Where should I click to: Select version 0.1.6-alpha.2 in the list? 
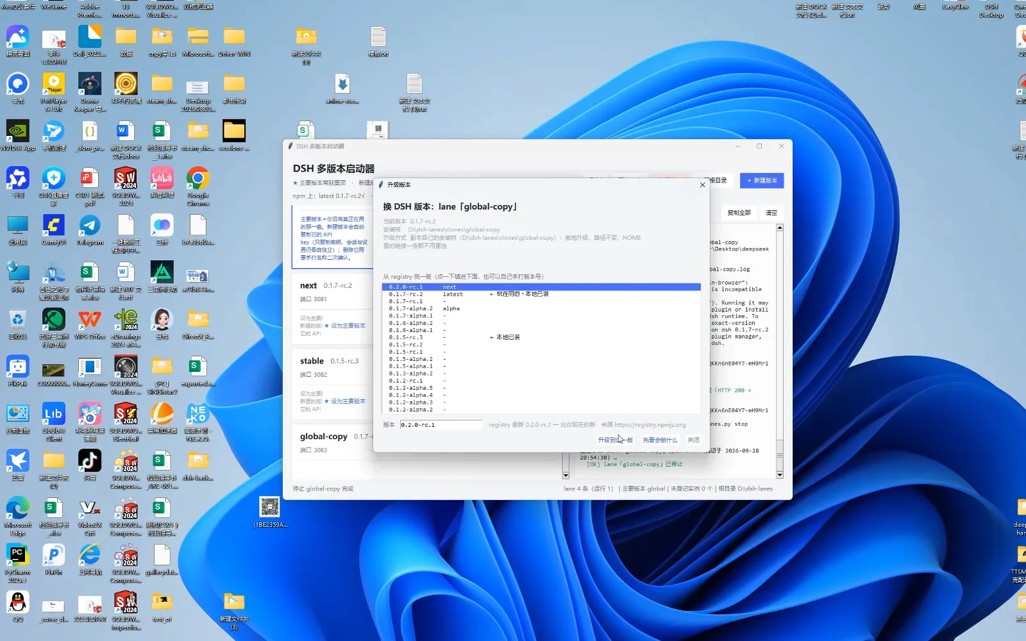(x=541, y=323)
